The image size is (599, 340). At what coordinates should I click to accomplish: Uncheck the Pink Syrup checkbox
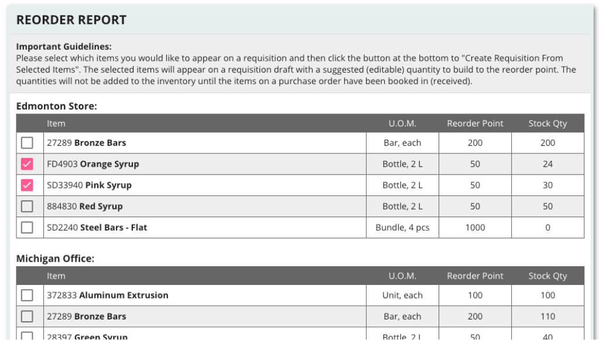coord(27,185)
